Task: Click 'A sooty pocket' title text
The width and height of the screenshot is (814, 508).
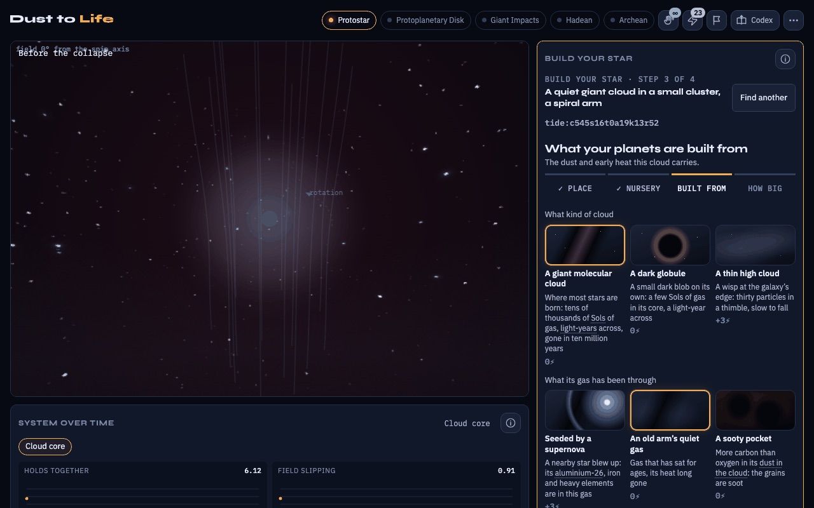Action: 743,439
